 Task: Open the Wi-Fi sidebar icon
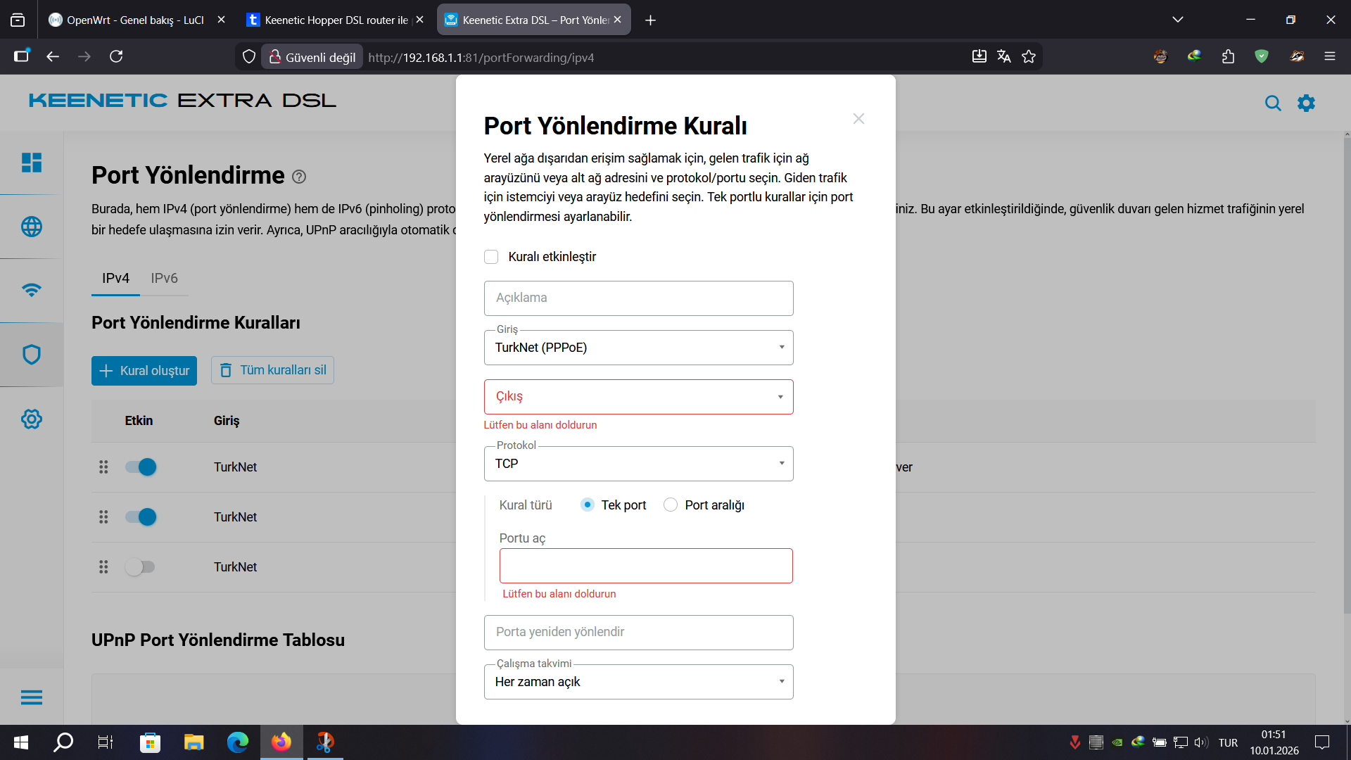(32, 290)
